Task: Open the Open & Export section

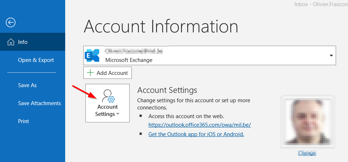Action: (36, 60)
